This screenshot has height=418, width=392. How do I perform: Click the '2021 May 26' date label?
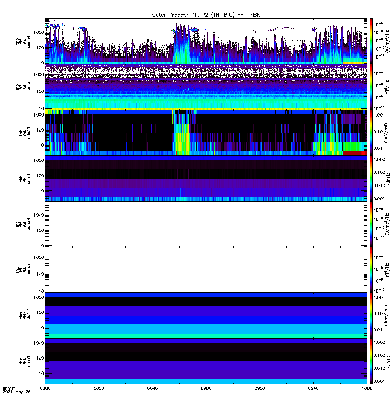[17, 392]
